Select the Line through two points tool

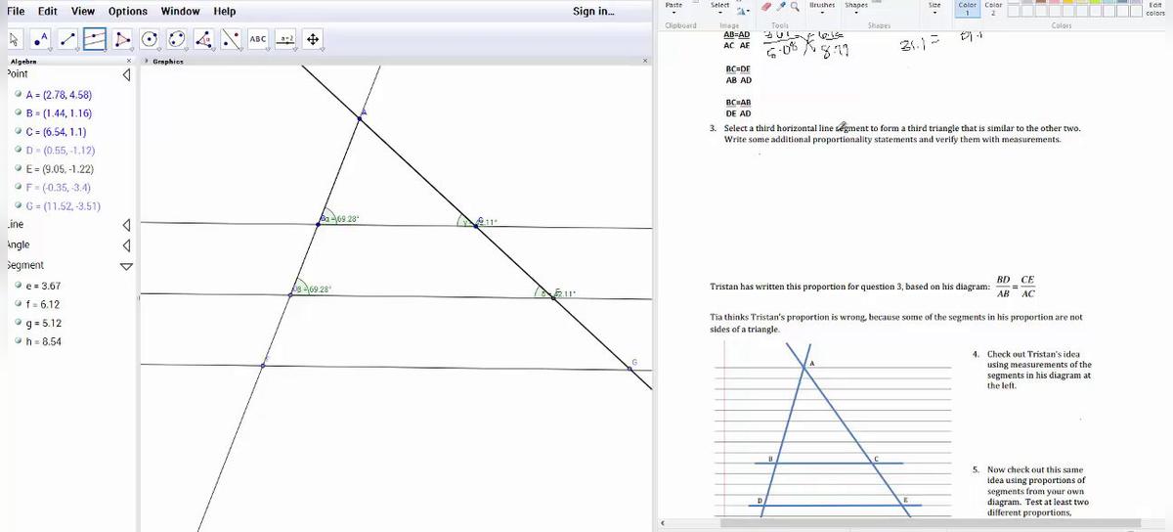(68, 39)
